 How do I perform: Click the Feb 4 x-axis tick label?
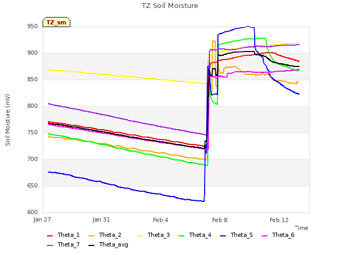pos(160,220)
